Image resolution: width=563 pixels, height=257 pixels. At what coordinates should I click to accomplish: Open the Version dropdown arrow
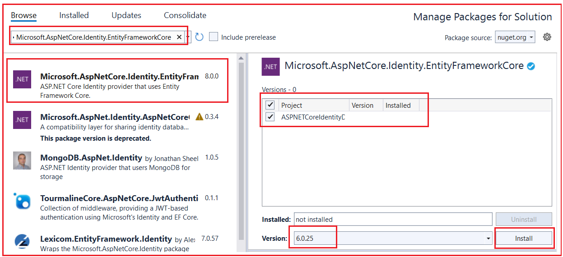click(489, 239)
